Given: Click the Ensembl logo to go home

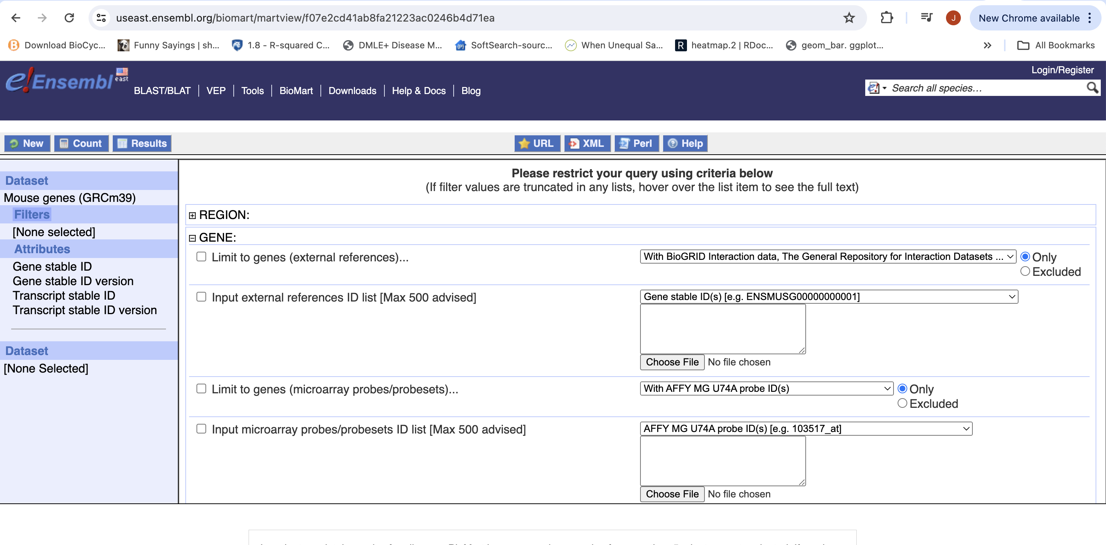Looking at the screenshot, I should [x=60, y=81].
